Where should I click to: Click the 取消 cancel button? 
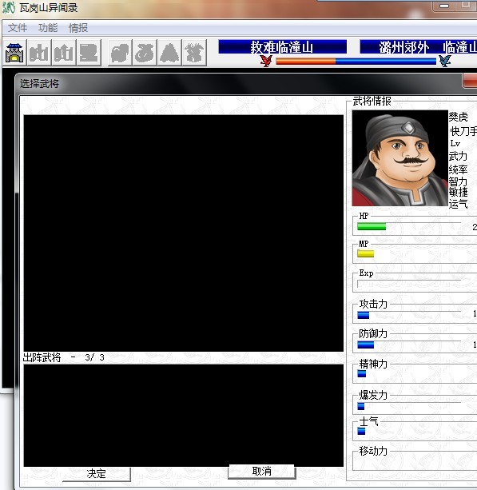(262, 472)
